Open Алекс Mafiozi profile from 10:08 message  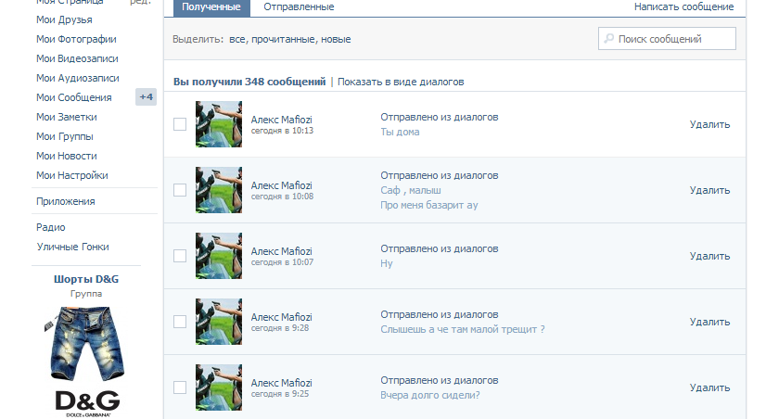(281, 185)
